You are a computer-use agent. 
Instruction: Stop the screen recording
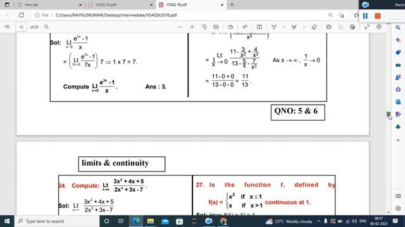(x=378, y=16)
